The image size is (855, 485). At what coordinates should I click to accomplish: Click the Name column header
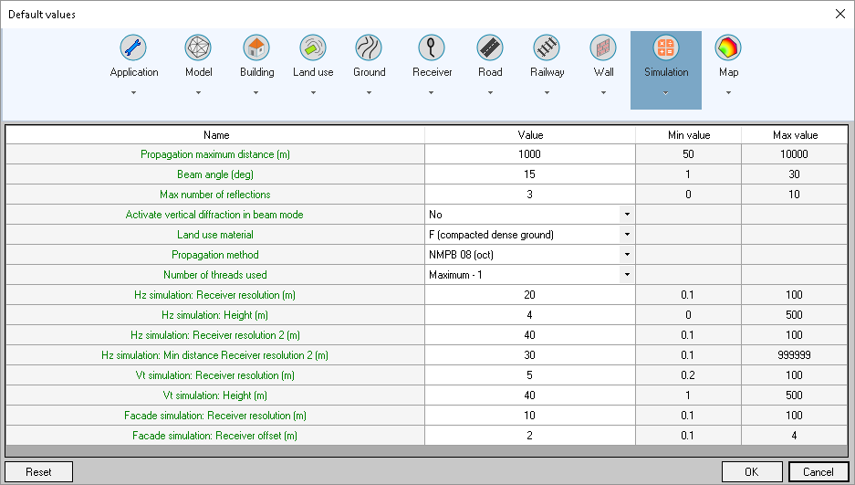(x=216, y=135)
